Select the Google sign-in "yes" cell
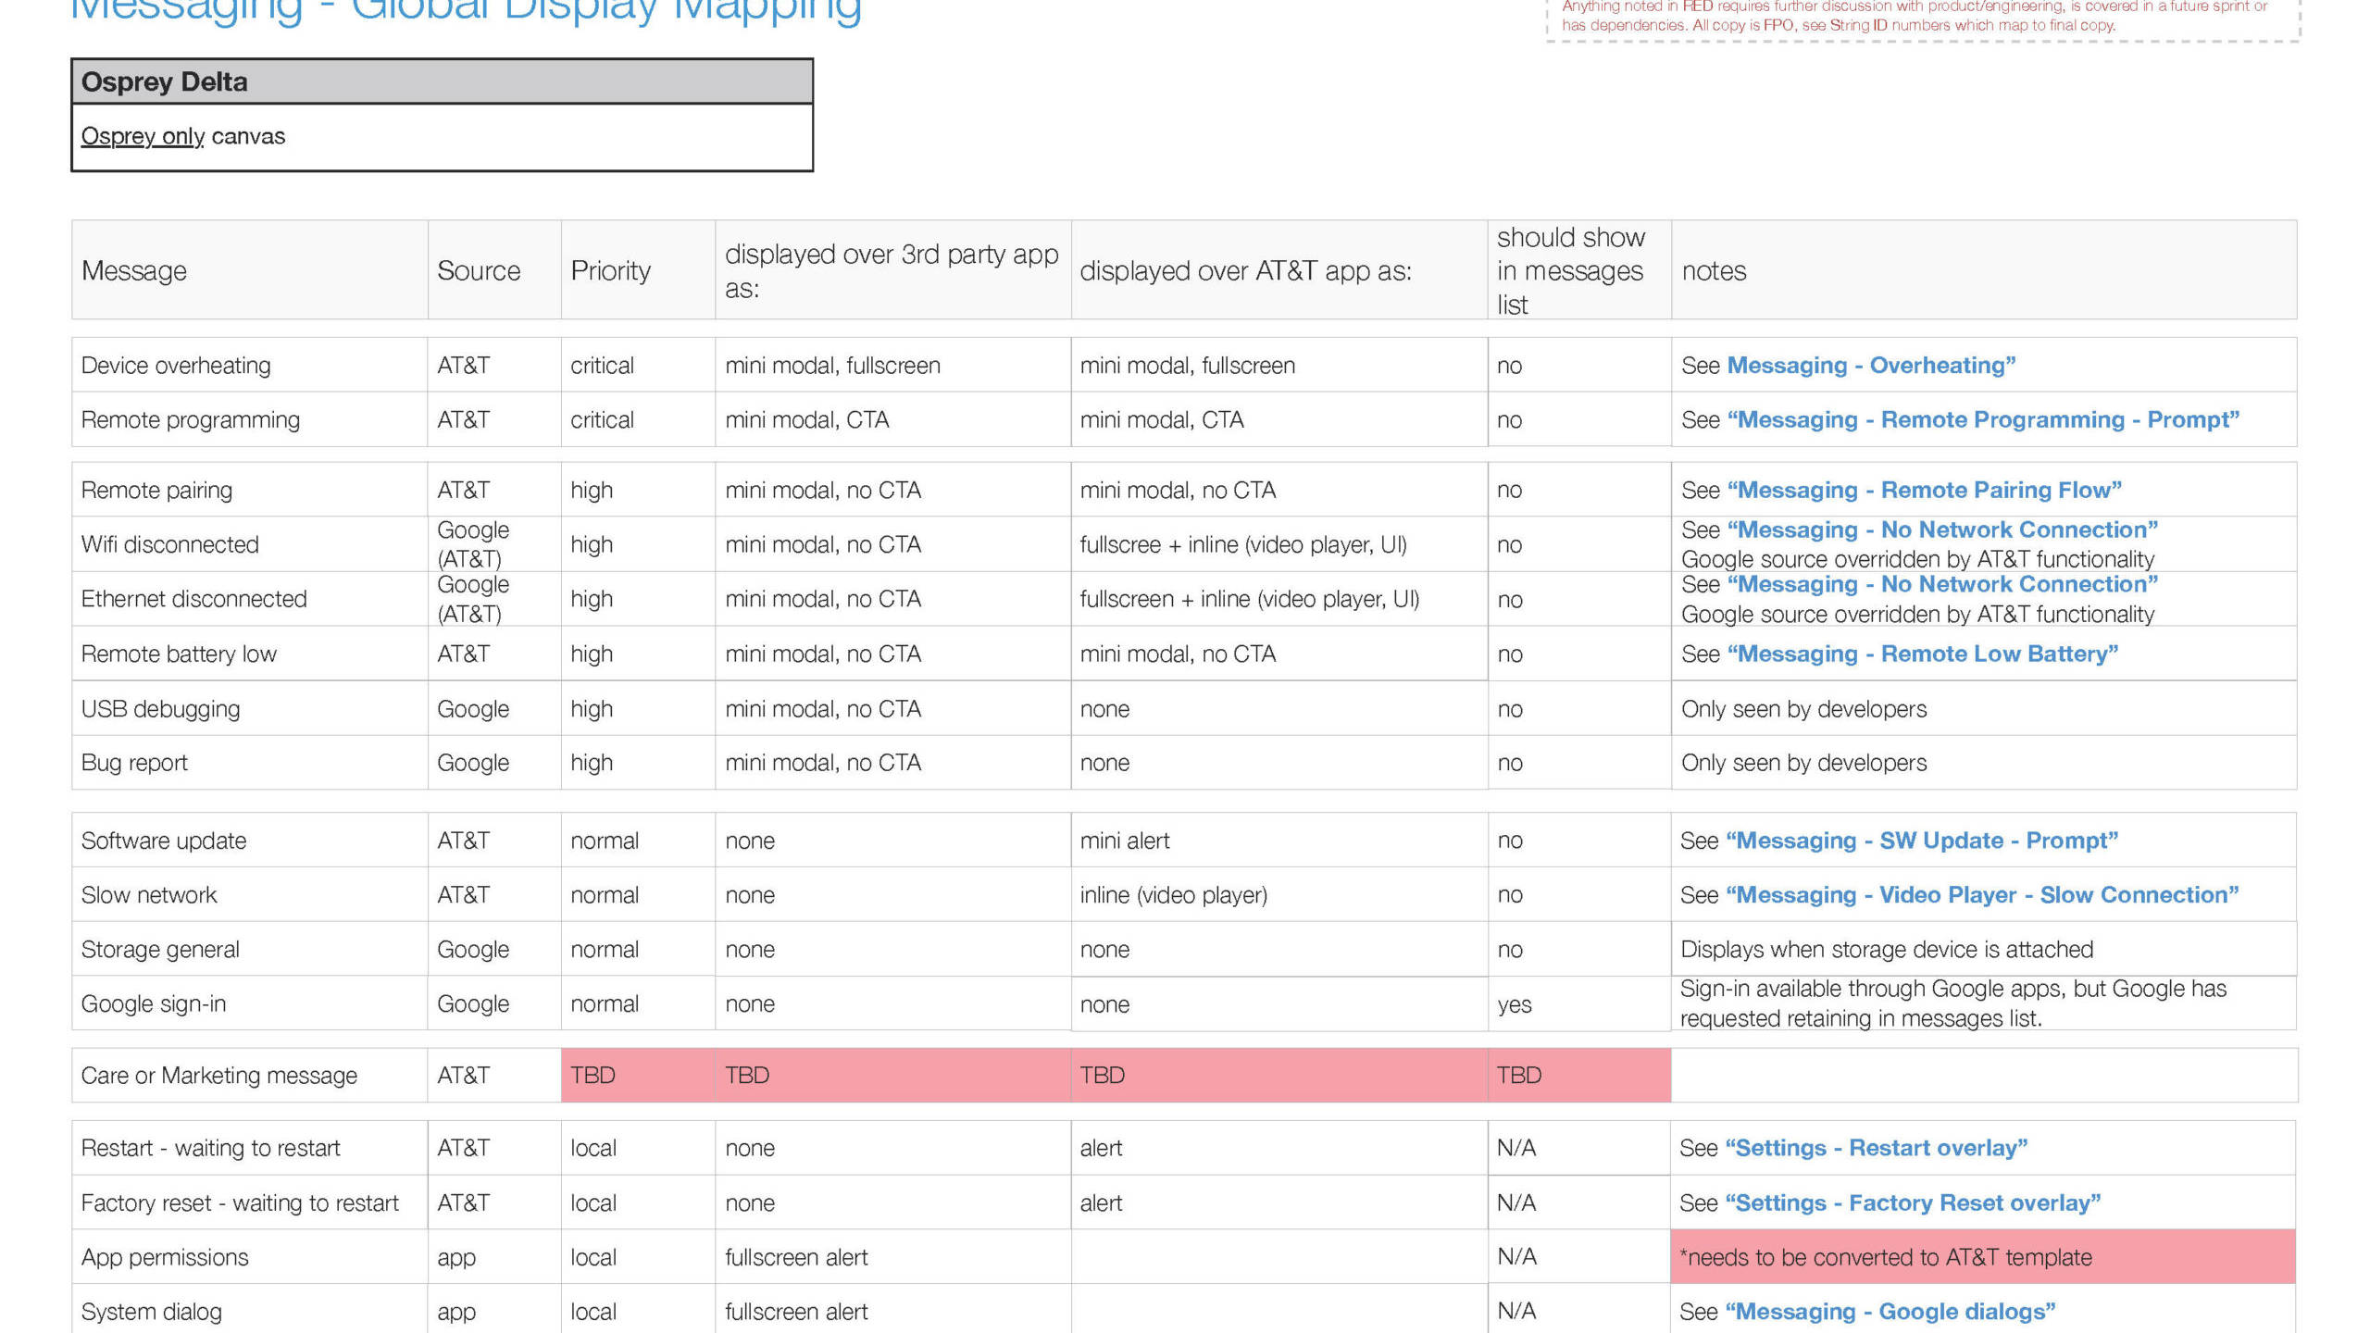The width and height of the screenshot is (2370, 1333). tap(1515, 1004)
